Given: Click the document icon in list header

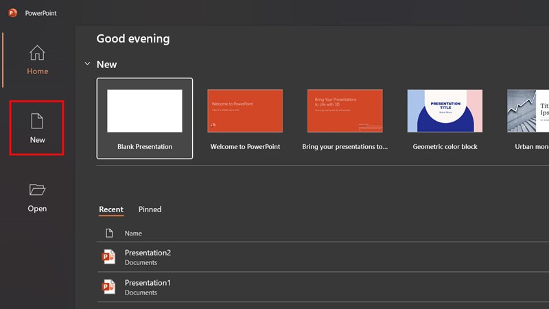Looking at the screenshot, I should (x=108, y=233).
